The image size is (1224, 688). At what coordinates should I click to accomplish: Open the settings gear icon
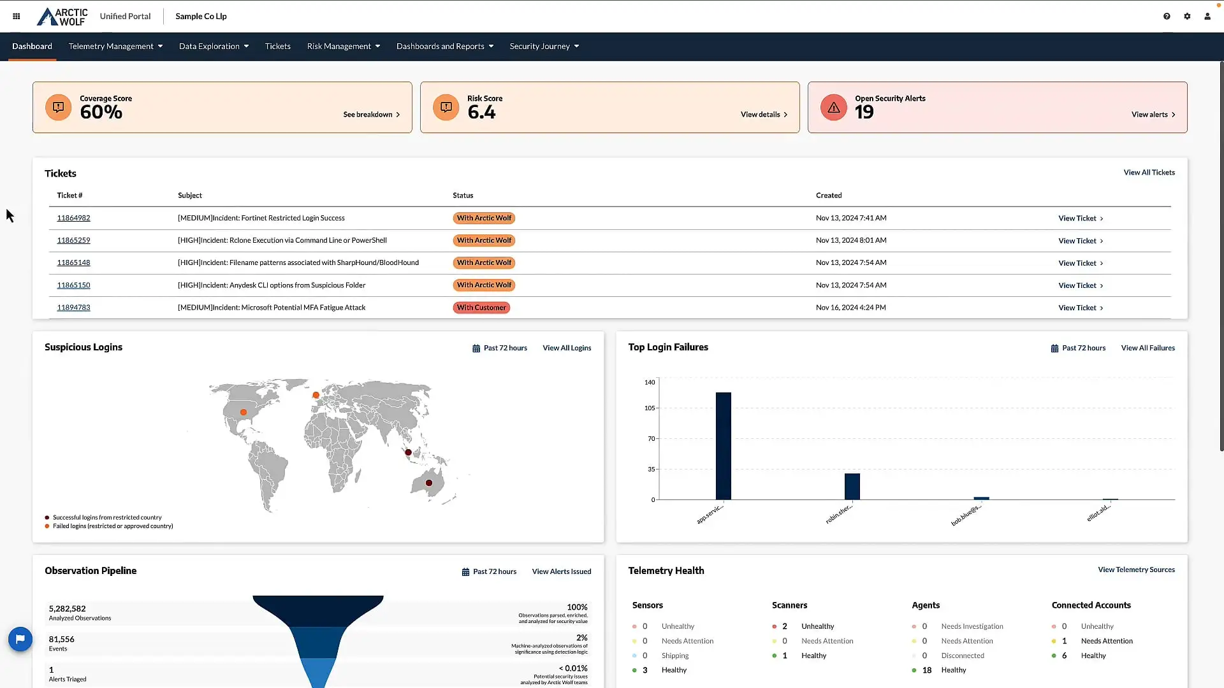point(1187,17)
